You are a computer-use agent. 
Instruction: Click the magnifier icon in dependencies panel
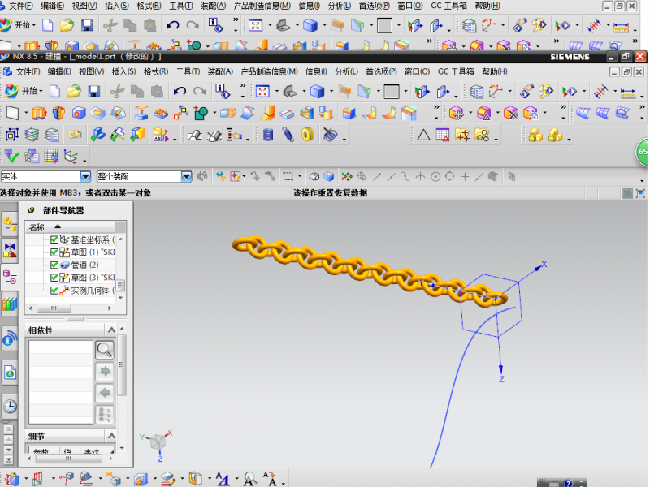[105, 350]
